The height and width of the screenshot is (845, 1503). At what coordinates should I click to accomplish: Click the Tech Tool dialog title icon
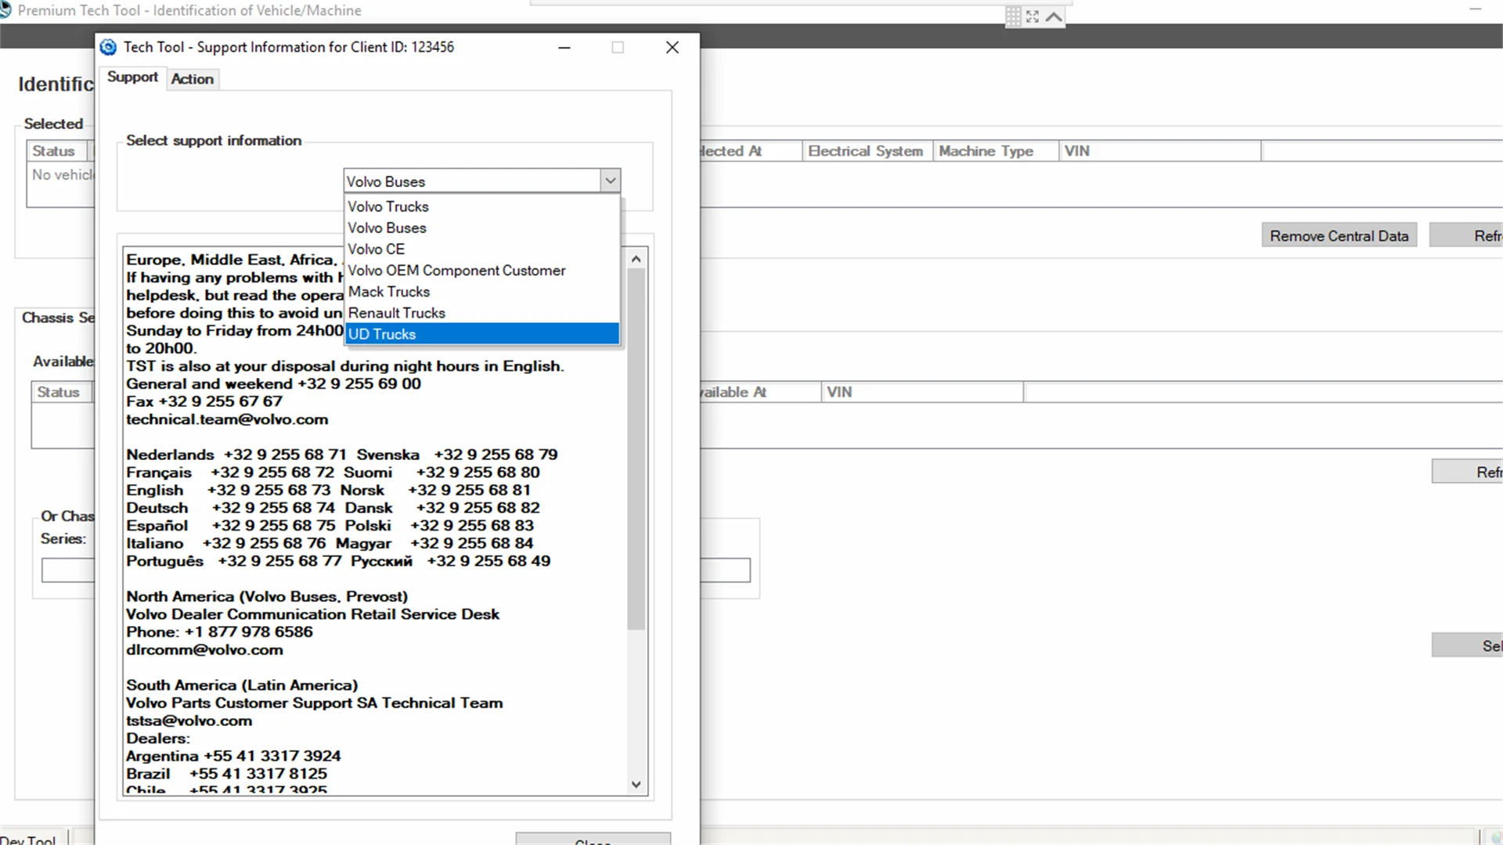[109, 47]
